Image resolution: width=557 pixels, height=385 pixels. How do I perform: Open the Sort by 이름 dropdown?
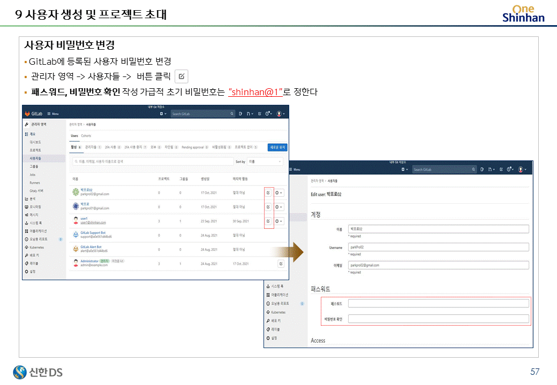click(265, 161)
